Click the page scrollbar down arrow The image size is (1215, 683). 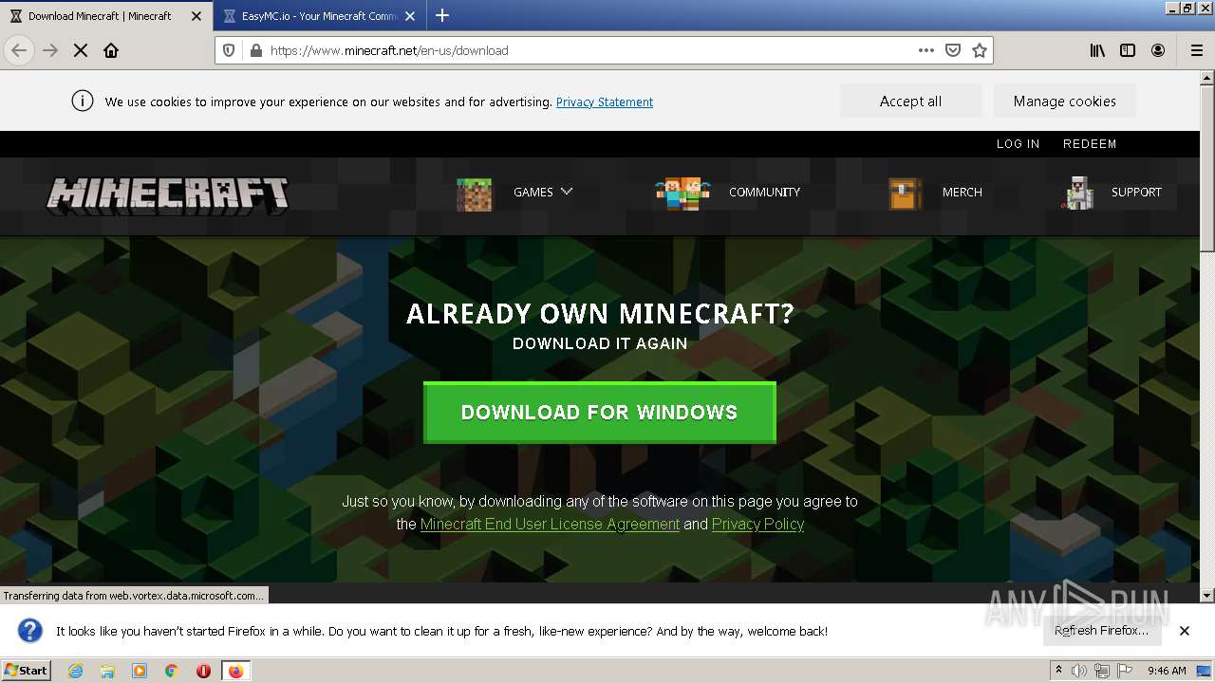point(1207,596)
